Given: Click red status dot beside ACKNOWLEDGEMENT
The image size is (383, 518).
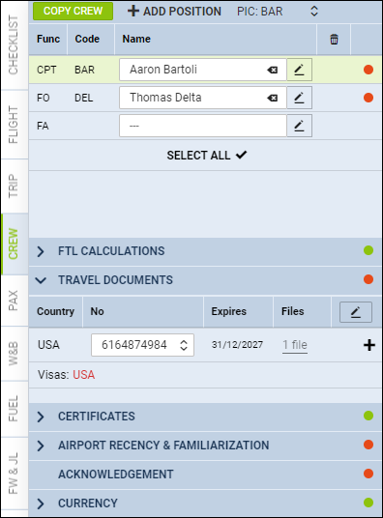Looking at the screenshot, I should [x=368, y=474].
